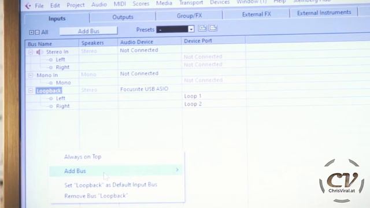Open the Media menu
The image size is (370, 208).
[x=164, y=3]
